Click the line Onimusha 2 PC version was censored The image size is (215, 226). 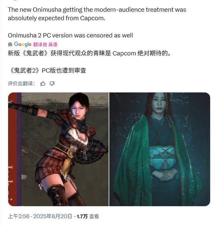(70, 35)
